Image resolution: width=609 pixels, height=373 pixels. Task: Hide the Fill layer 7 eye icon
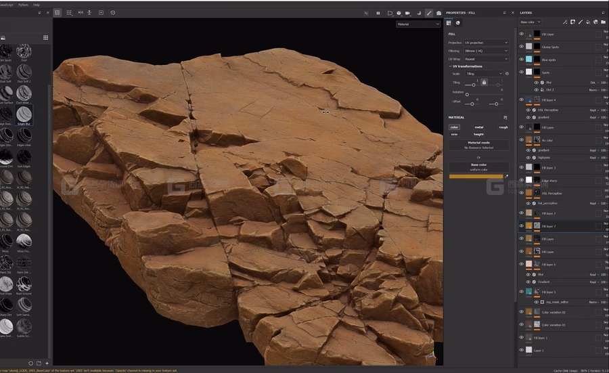(x=521, y=225)
